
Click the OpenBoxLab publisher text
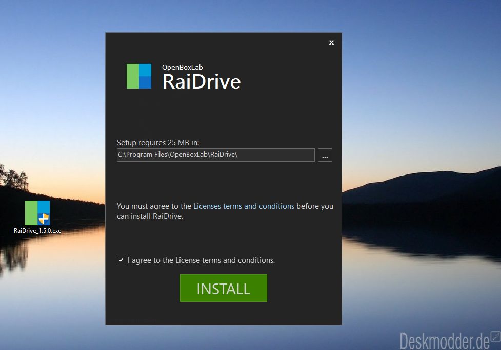tap(183, 67)
